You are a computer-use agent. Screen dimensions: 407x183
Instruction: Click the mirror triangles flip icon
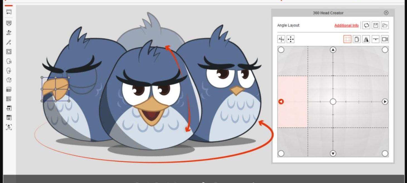tap(366, 39)
